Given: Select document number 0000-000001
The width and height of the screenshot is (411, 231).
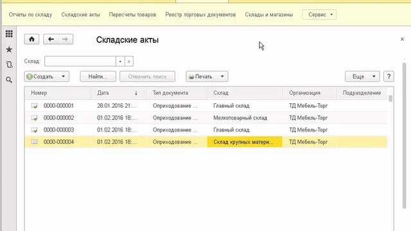Looking at the screenshot, I should point(58,106).
